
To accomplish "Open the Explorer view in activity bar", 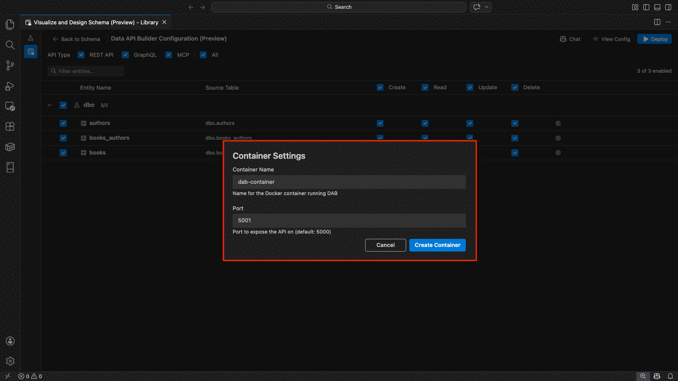I will tap(10, 24).
